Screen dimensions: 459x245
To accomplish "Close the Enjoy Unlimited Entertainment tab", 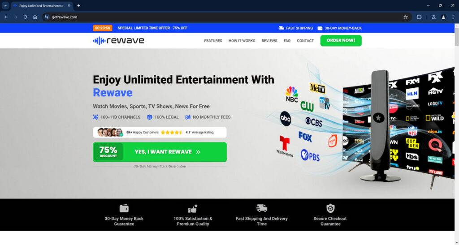I will tap(69, 5).
